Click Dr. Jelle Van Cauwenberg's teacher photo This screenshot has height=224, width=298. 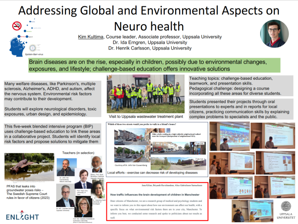click(65, 167)
